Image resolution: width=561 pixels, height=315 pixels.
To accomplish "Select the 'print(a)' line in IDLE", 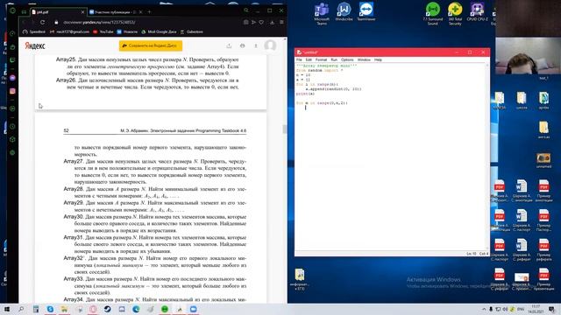I will click(305, 94).
